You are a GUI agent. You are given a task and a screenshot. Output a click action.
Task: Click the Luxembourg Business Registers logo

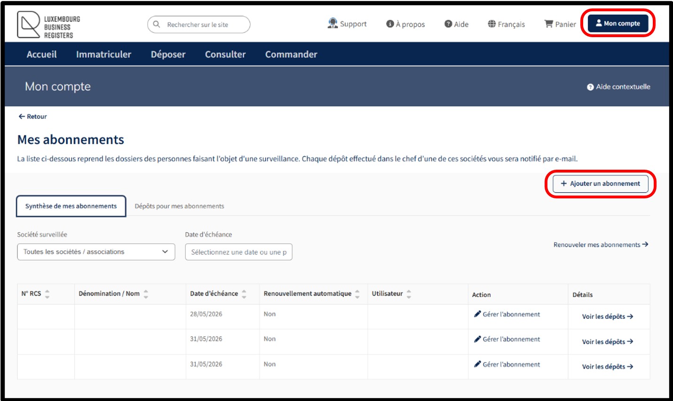pos(48,25)
